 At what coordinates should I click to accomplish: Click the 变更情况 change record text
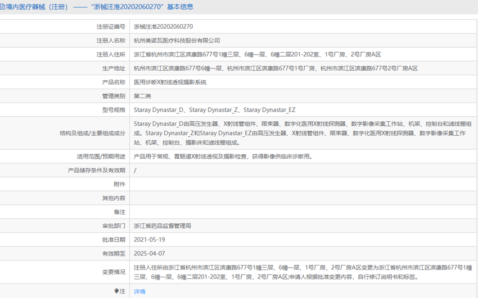304,272
